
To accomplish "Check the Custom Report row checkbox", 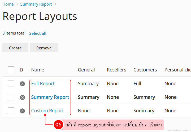I will coord(11,111).
